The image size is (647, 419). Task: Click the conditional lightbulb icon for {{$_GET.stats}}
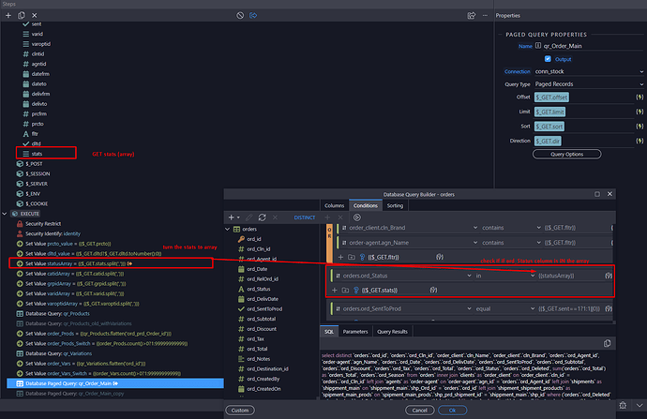356,290
